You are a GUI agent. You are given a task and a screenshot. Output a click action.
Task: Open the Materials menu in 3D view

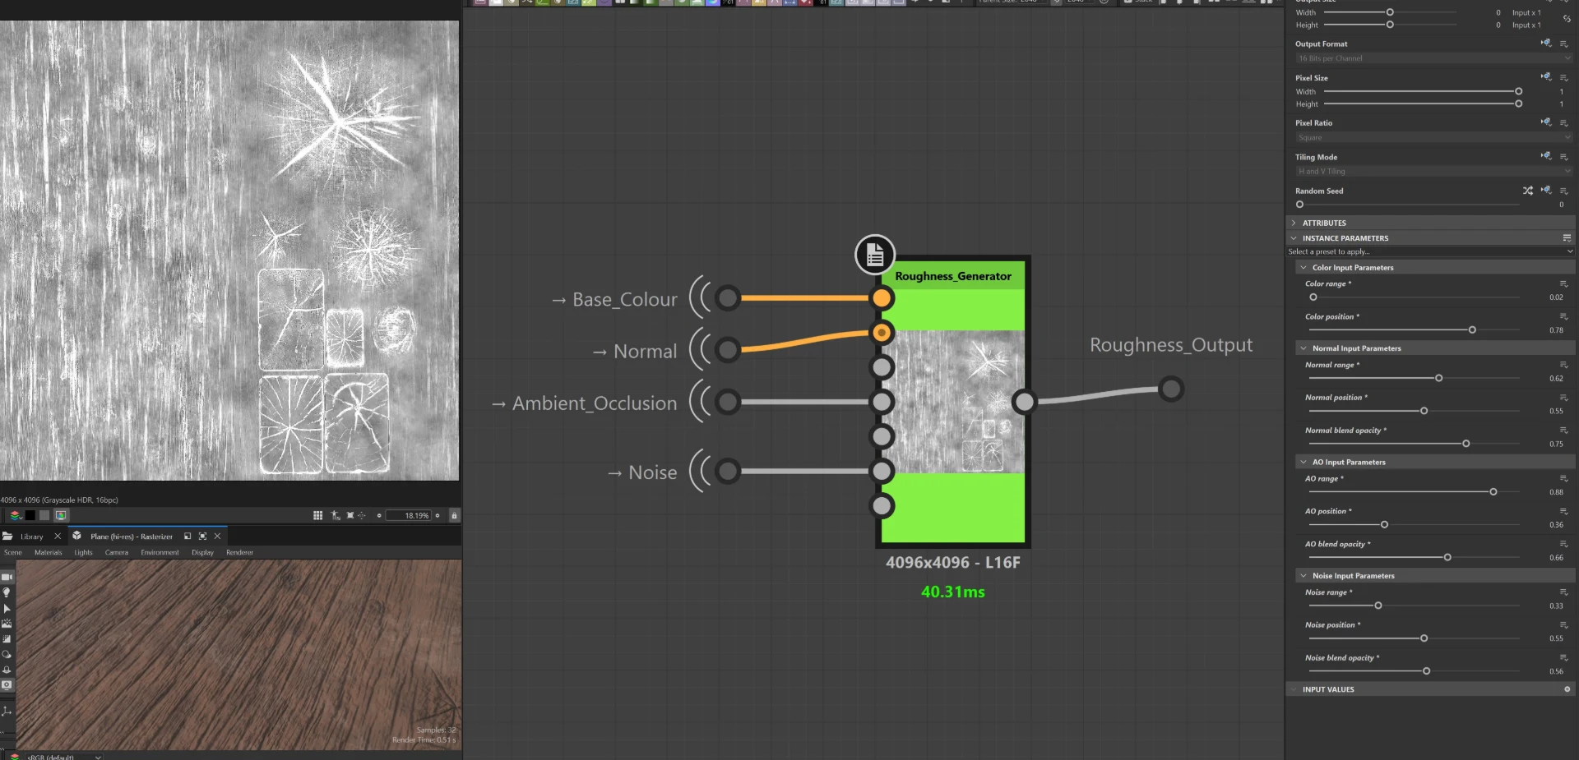tap(49, 553)
